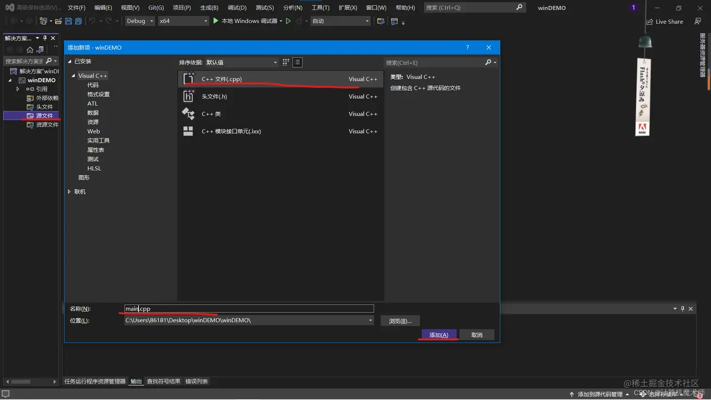Click the start without debugging outline play icon

(x=288, y=21)
